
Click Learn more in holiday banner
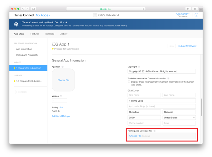coord(121,25)
